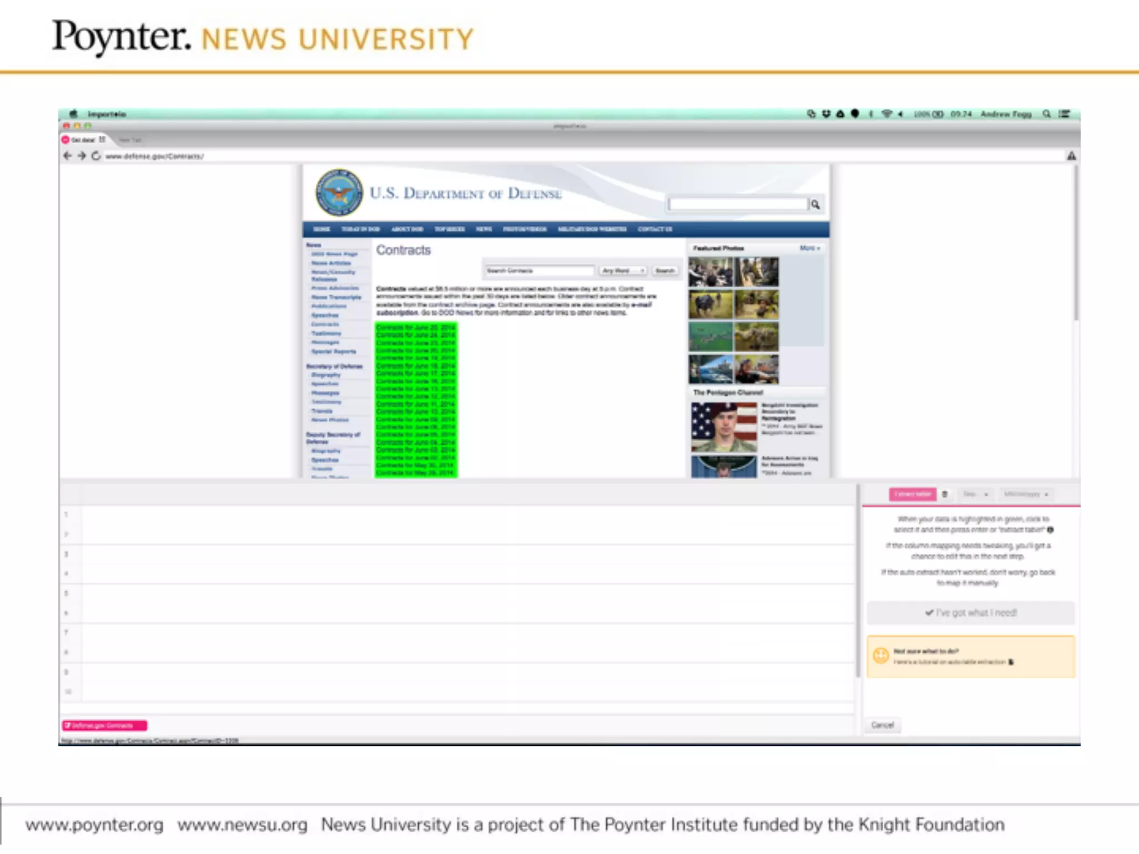1139x854 pixels.
Task: Open the Import.io app menu
Action: point(107,115)
